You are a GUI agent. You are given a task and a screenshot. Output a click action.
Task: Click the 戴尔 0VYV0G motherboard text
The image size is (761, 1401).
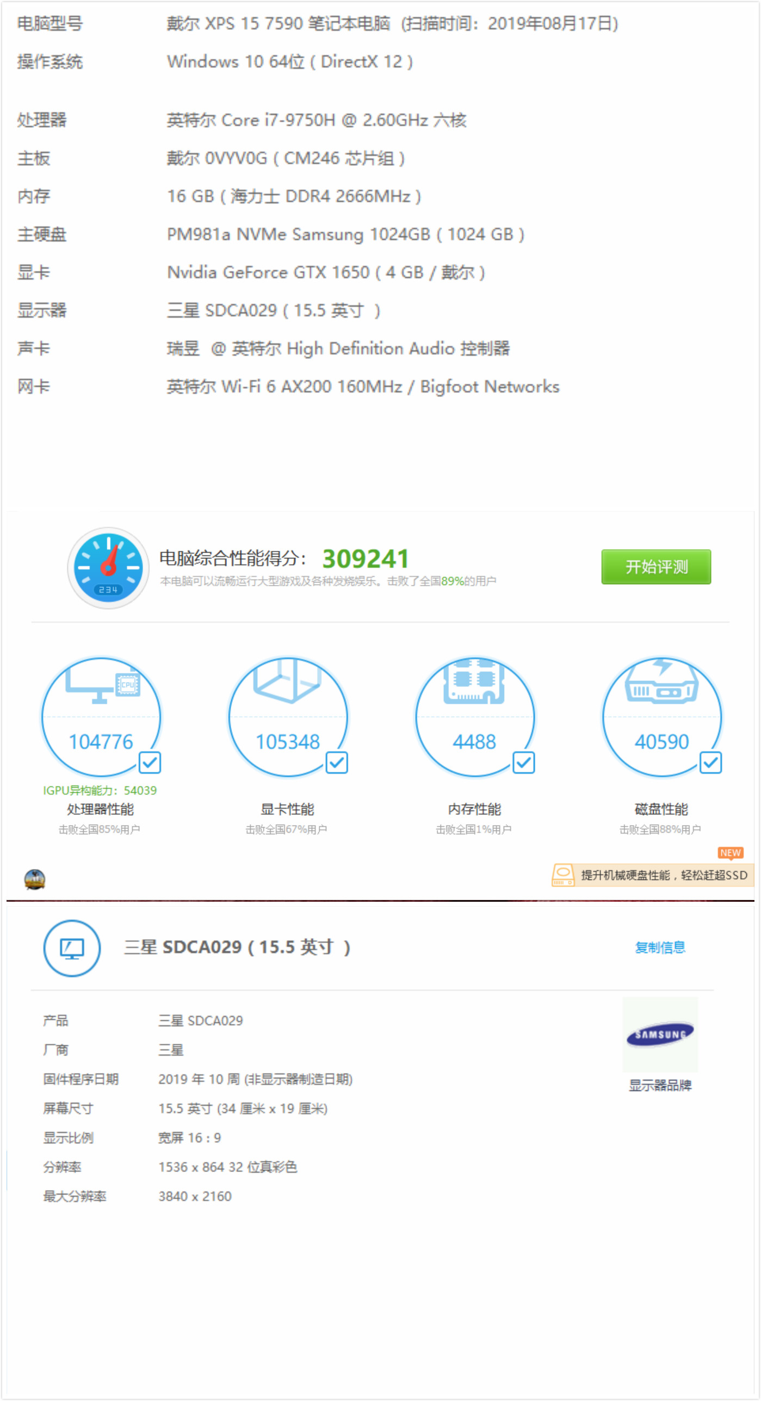coord(286,158)
